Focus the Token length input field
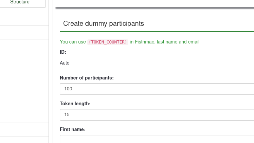 point(157,114)
